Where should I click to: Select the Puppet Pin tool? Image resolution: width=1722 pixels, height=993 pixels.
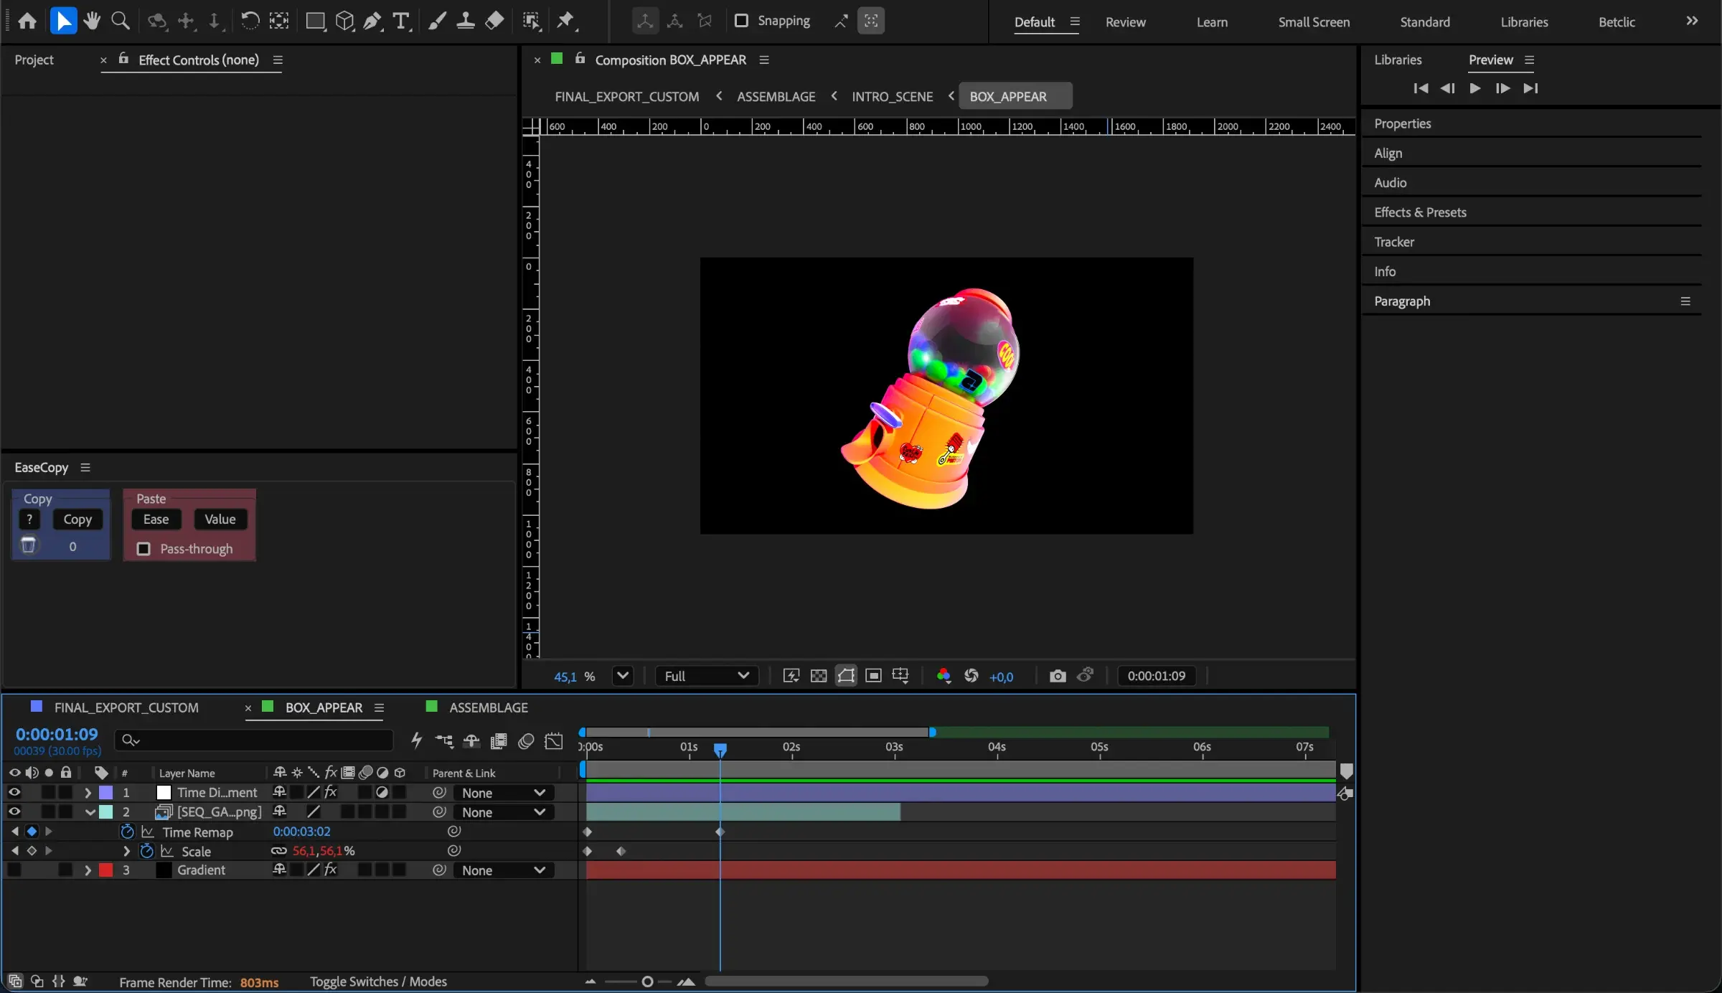pos(566,21)
